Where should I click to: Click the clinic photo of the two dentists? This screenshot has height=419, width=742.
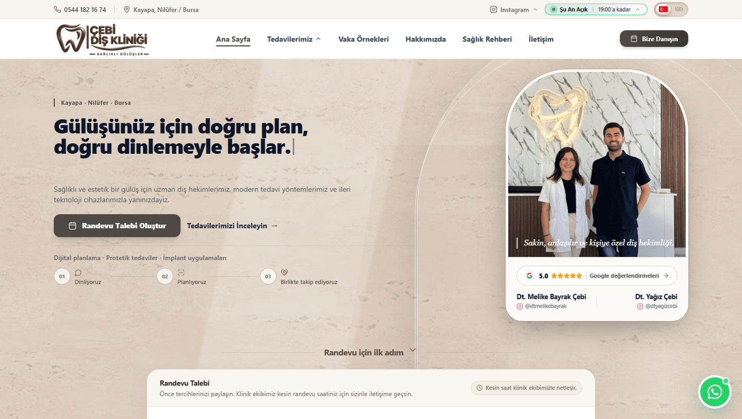pyautogui.click(x=597, y=164)
